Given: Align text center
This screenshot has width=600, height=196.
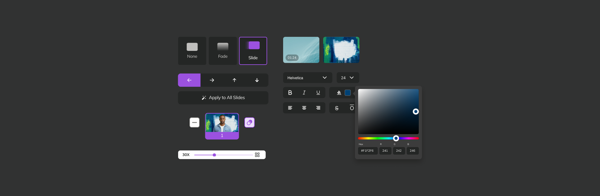Looking at the screenshot, I should 304,108.
